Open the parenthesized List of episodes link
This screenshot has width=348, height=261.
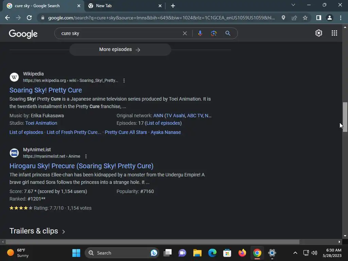click(x=163, y=123)
